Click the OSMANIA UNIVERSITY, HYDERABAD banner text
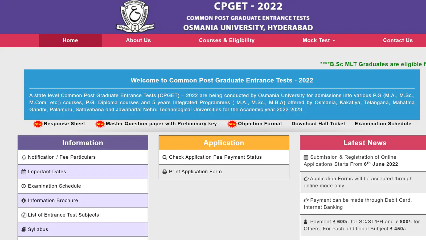Viewport: 426px width, 240px height. 248,28
